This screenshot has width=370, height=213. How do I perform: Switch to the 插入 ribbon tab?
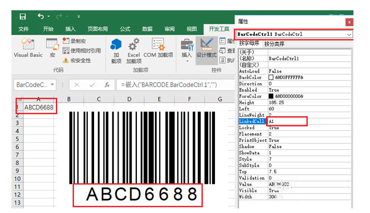click(70, 29)
